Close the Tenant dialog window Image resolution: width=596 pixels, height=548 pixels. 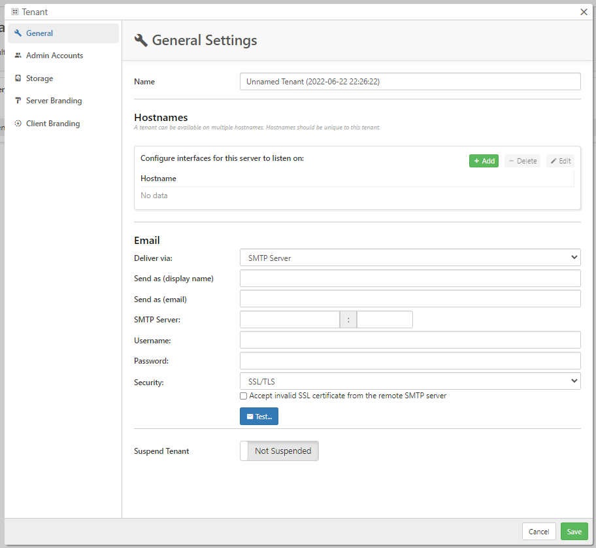pos(584,12)
